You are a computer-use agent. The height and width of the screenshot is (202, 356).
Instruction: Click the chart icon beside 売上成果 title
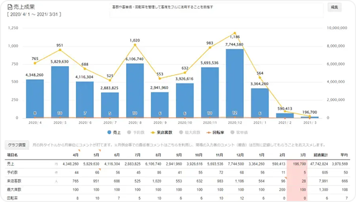coord(10,7)
